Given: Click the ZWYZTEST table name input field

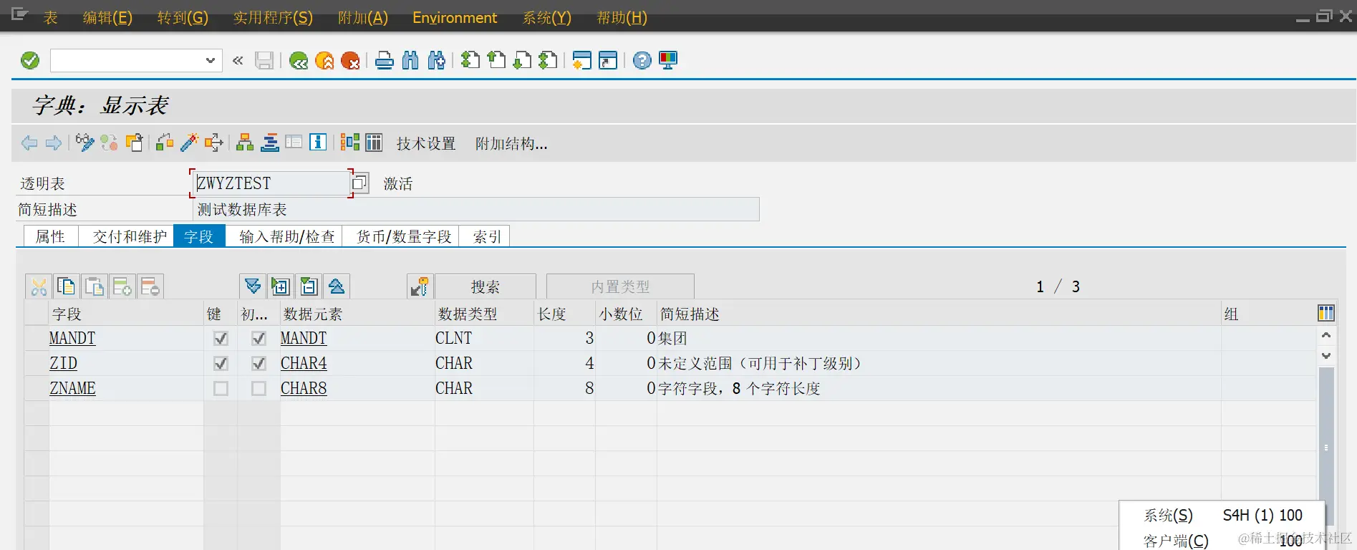Looking at the screenshot, I should click(271, 183).
